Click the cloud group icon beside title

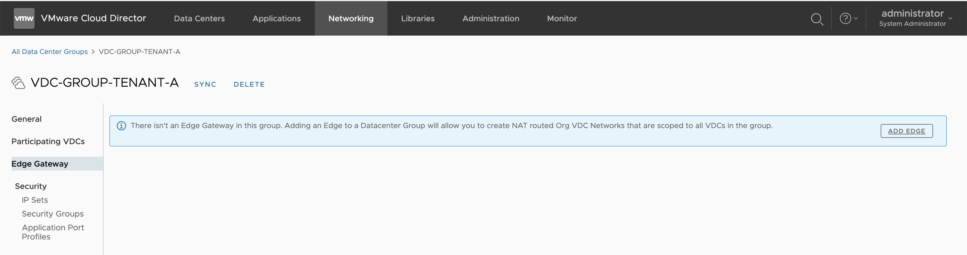point(18,83)
